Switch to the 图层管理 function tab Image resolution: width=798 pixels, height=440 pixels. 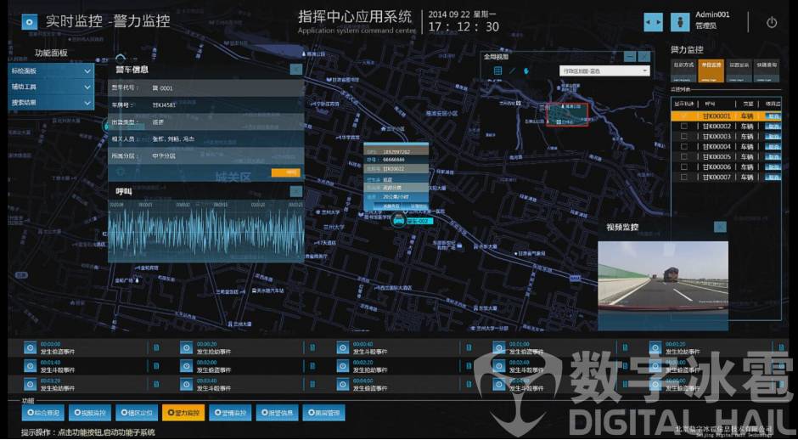pyautogui.click(x=323, y=413)
